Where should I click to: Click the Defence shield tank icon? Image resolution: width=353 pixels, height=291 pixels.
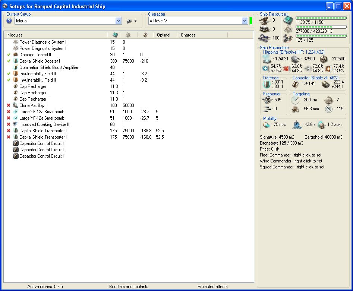pyautogui.click(x=267, y=85)
